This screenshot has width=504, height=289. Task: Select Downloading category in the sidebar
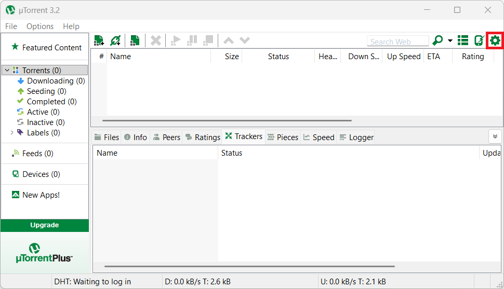coord(50,81)
